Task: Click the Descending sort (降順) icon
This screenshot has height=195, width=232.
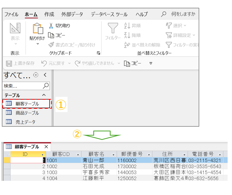Action: pos(127,35)
